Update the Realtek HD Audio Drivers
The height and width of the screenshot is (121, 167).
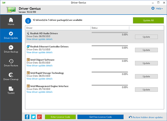coord(146,37)
